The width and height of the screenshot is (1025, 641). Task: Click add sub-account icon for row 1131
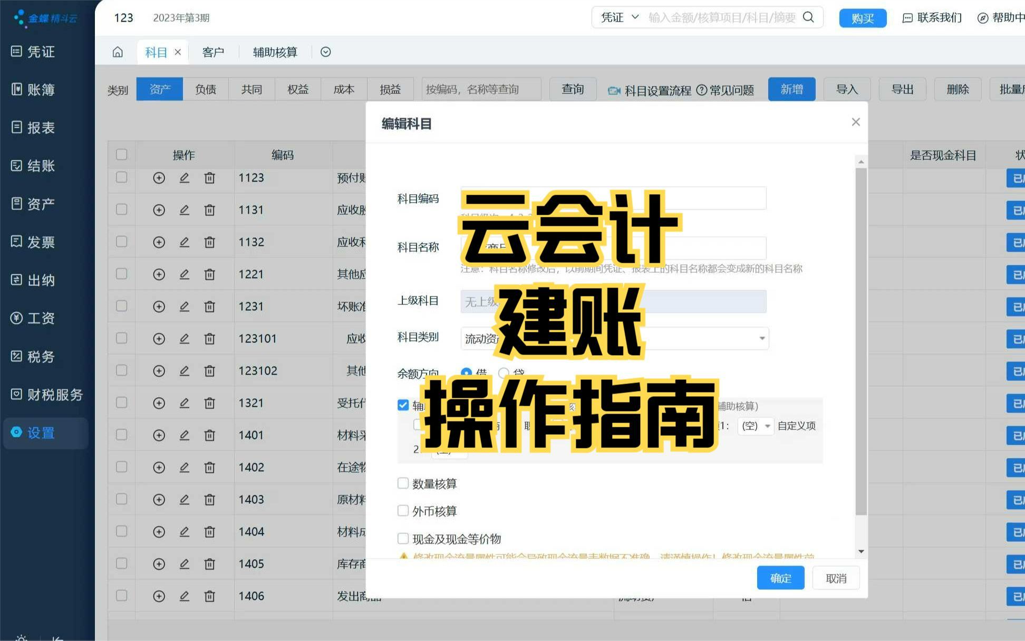point(159,210)
